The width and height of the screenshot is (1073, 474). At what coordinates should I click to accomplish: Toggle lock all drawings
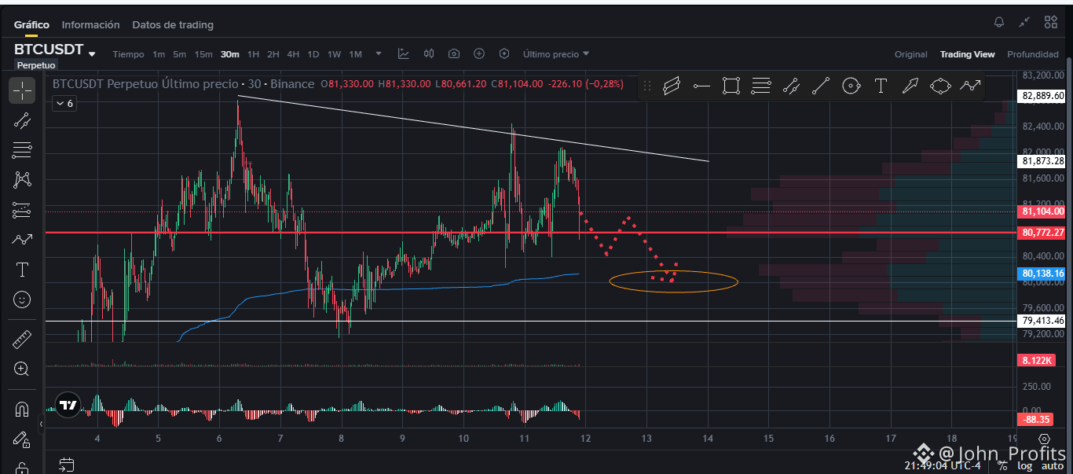pos(22,467)
